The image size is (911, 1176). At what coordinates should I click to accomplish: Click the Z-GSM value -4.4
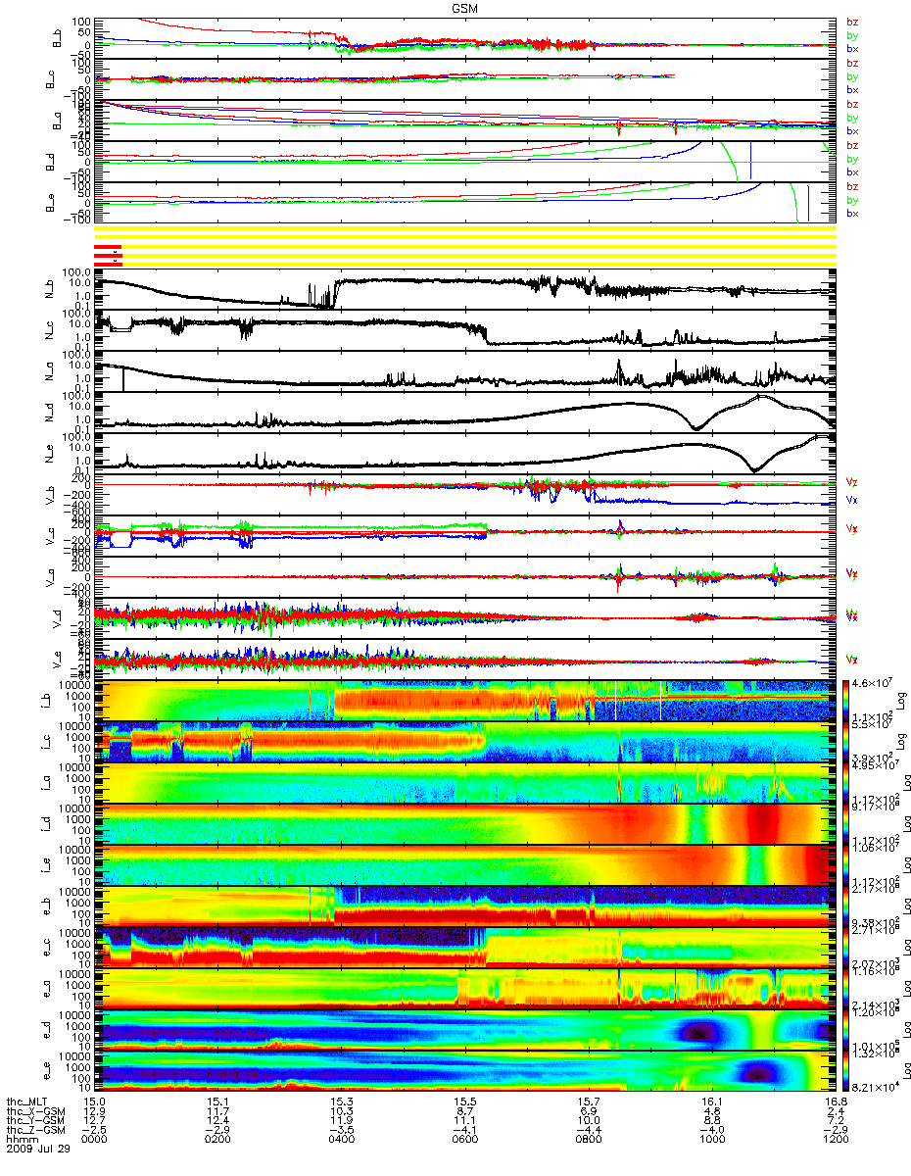click(588, 1131)
